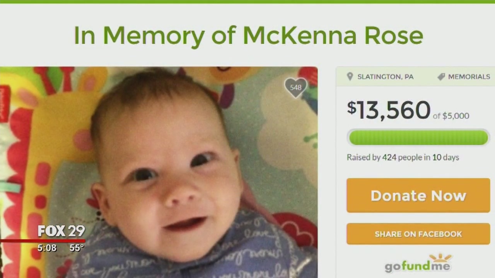
Task: Click the tag icon beside Memorials
Action: (x=441, y=77)
